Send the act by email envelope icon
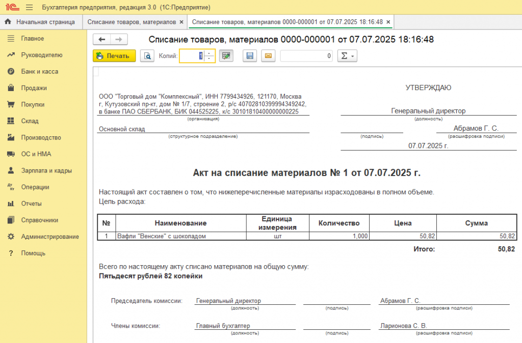Viewport: 522px width, 343px height. pyautogui.click(x=268, y=56)
